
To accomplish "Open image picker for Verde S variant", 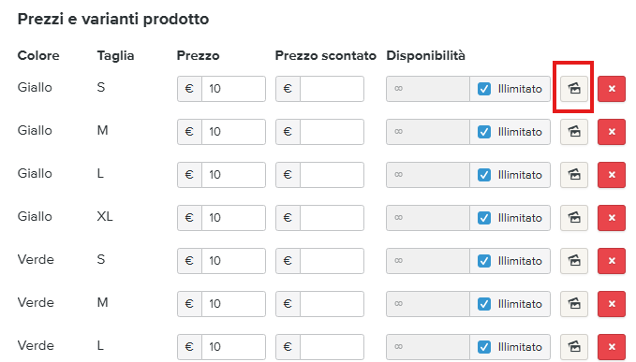I will (574, 261).
